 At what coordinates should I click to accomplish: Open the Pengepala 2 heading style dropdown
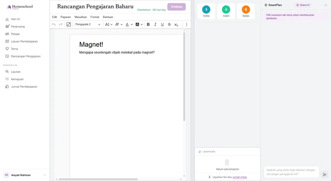pyautogui.click(x=88, y=24)
